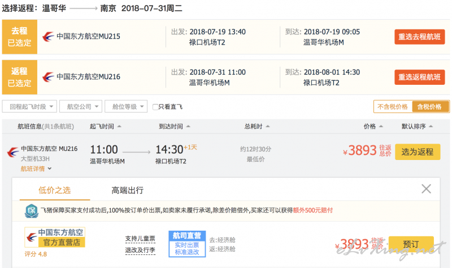The image size is (452, 268).
Task: Sort by departure time column arrow
Action: point(119,126)
